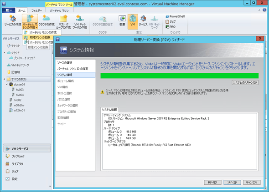Open the バーチャル マシンの作成 ribbon dropdown
The height and width of the screenshot is (192, 269).
[x=30, y=22]
